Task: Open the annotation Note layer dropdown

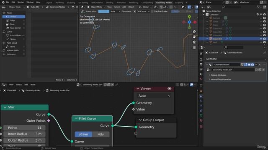Action: click(x=115, y=11)
